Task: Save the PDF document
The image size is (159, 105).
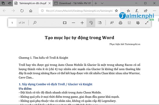Action: pos(129,23)
